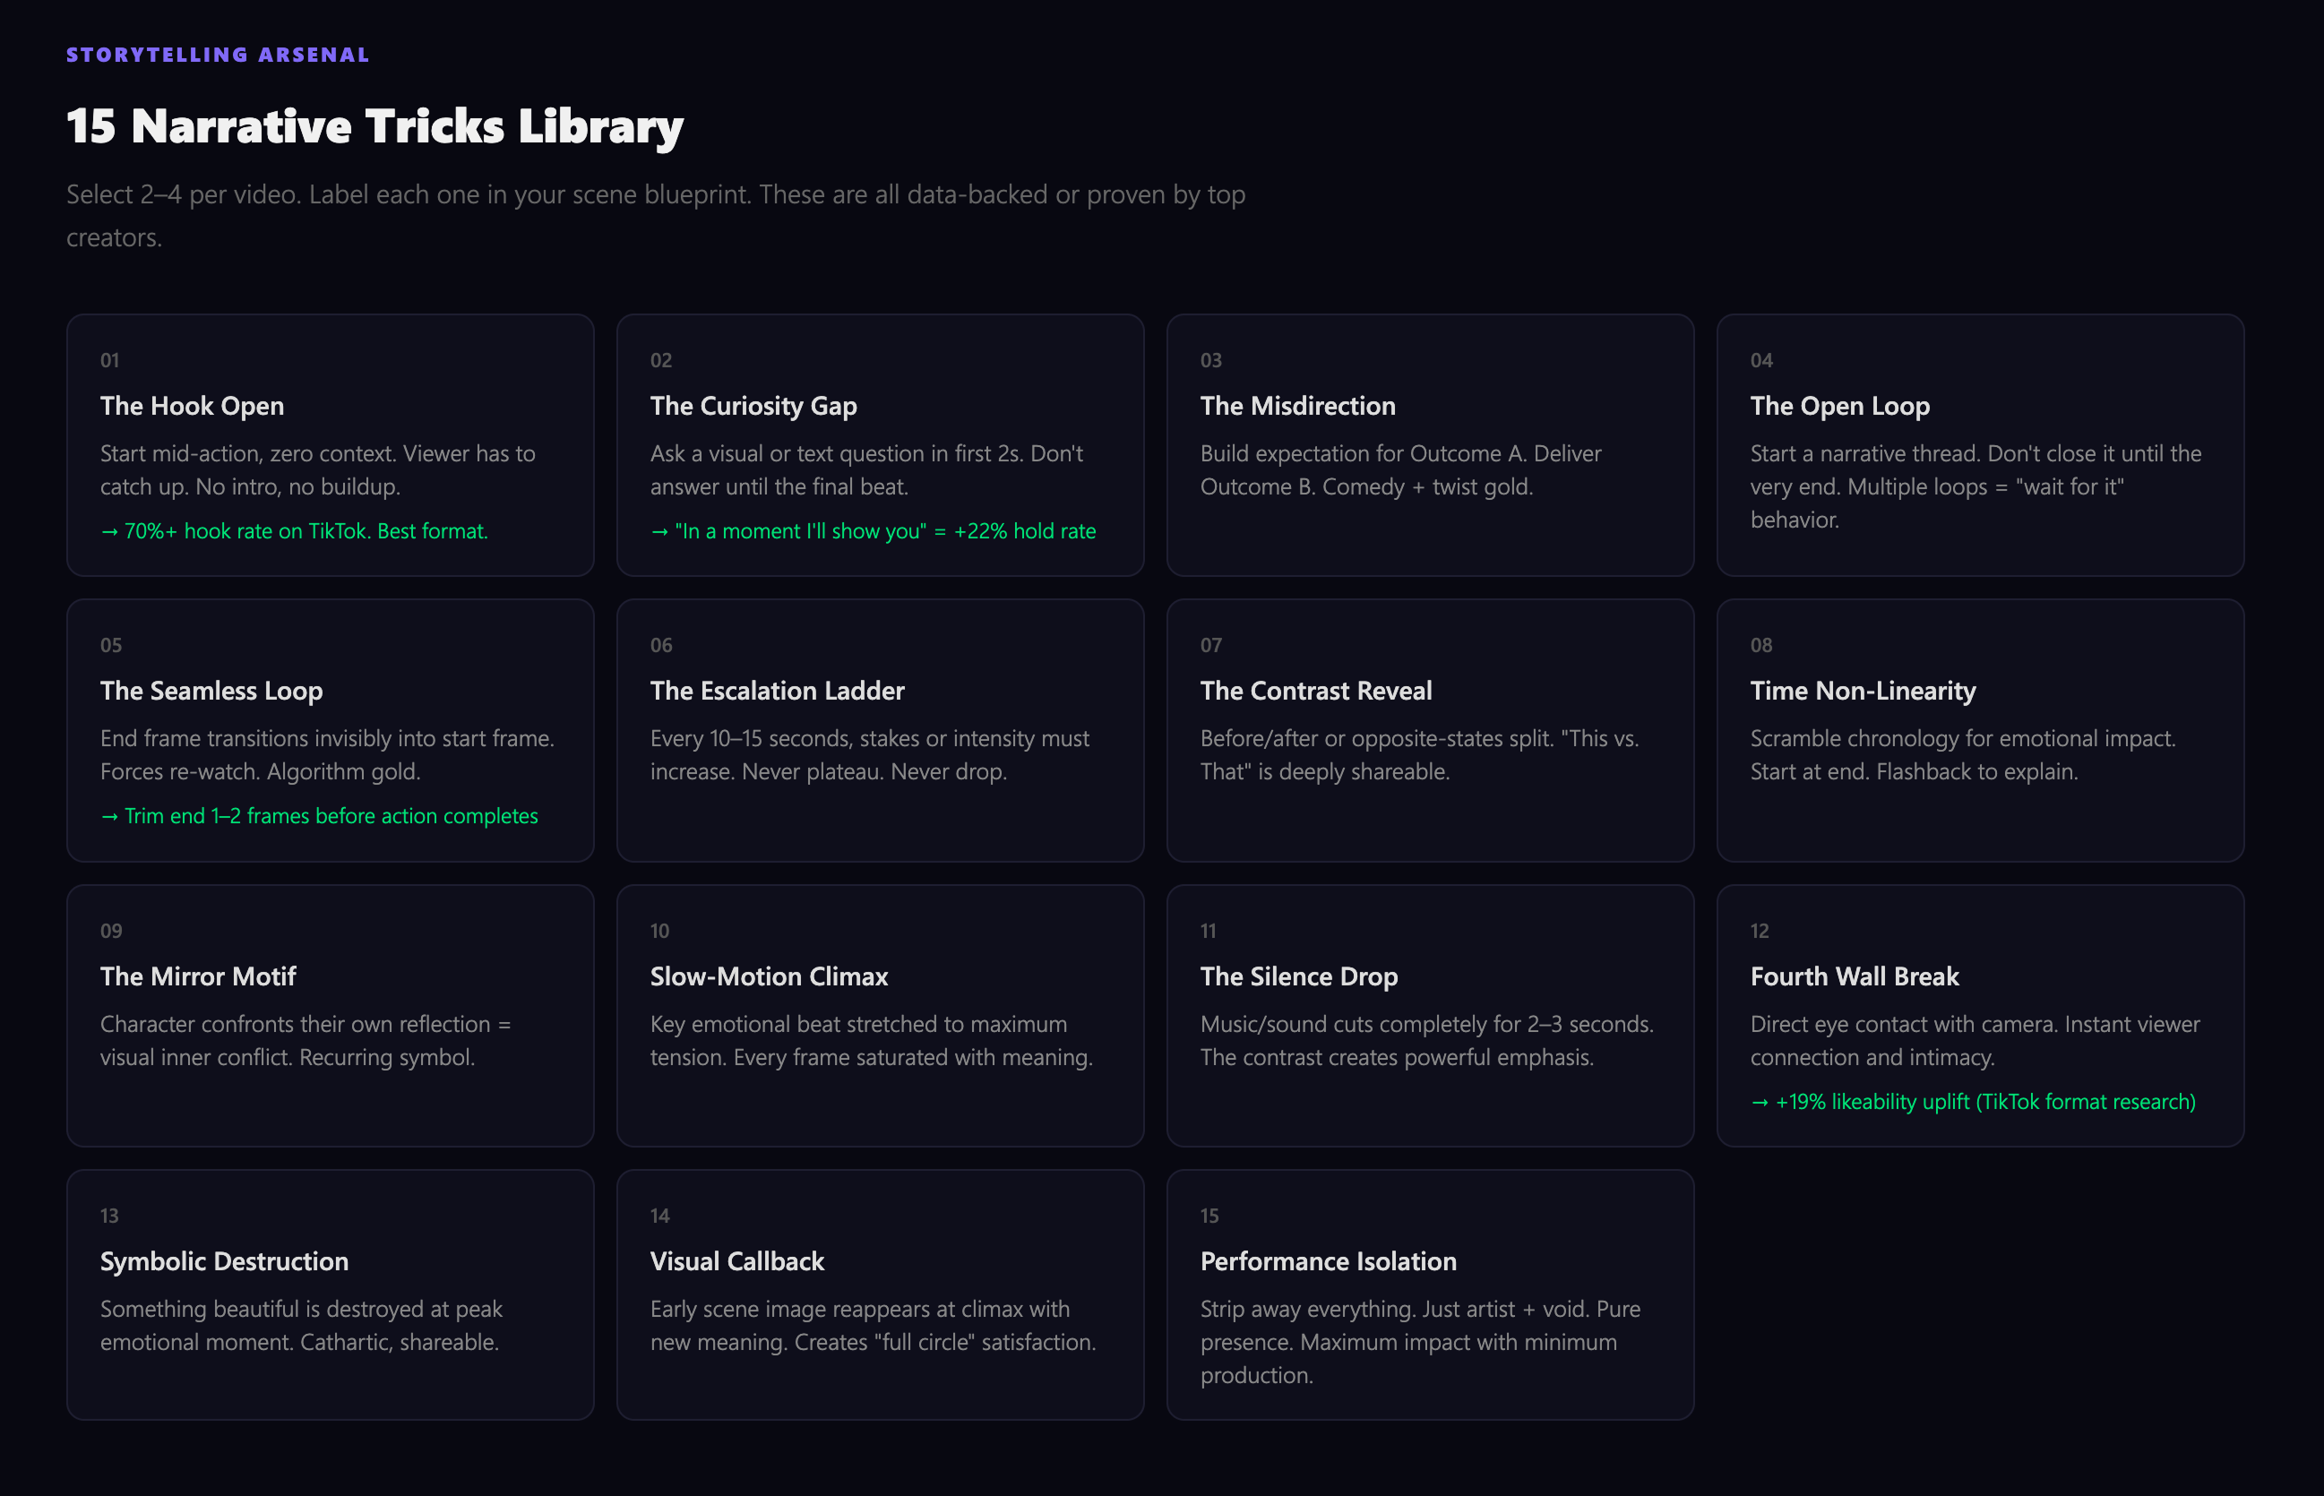Open "The Silence Drop" card

click(1429, 1016)
